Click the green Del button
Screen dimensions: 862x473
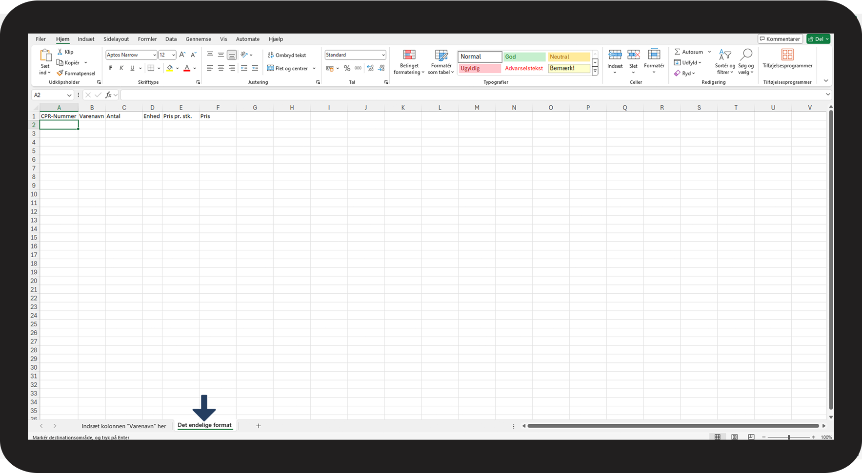tap(818, 39)
